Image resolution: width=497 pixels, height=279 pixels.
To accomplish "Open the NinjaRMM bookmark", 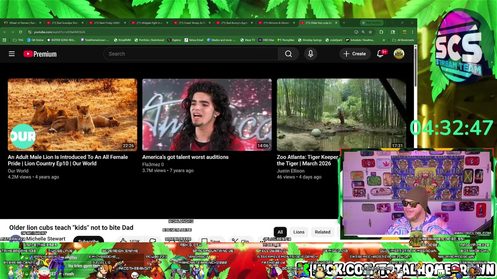I will (x=122, y=40).
